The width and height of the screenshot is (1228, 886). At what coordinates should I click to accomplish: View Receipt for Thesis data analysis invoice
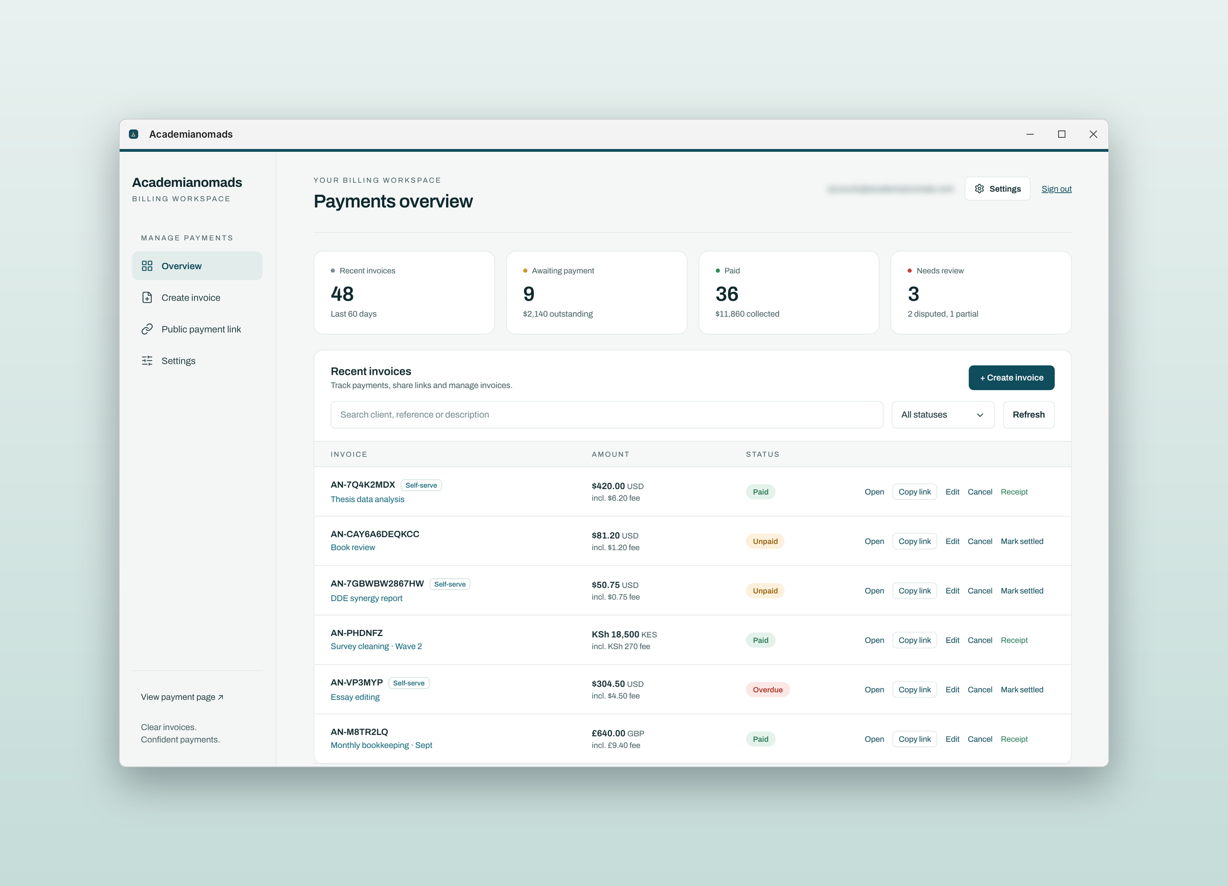(1014, 492)
